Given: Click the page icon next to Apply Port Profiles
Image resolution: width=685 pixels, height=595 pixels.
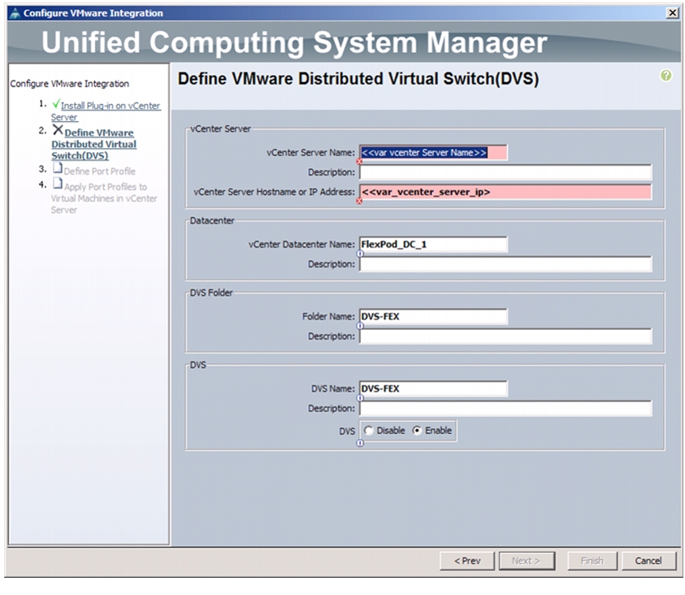Looking at the screenshot, I should (58, 183).
